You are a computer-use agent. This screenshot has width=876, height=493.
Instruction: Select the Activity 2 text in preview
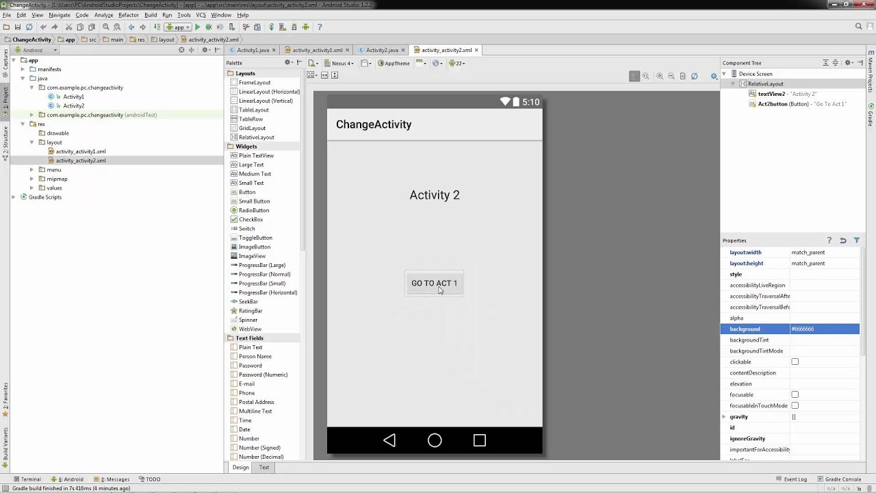pos(435,195)
